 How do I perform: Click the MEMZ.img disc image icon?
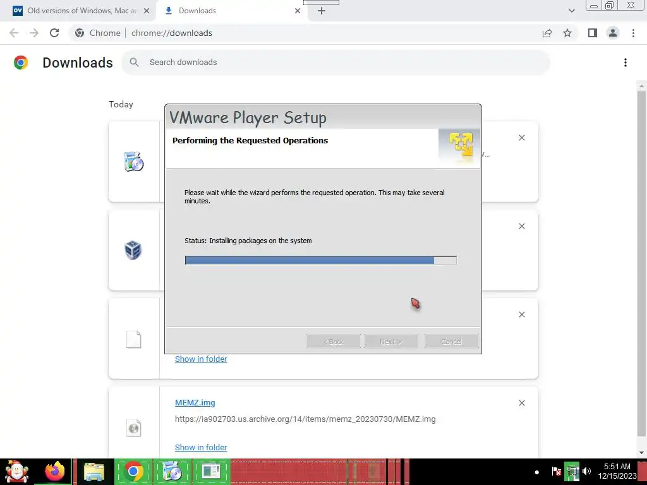click(x=134, y=428)
